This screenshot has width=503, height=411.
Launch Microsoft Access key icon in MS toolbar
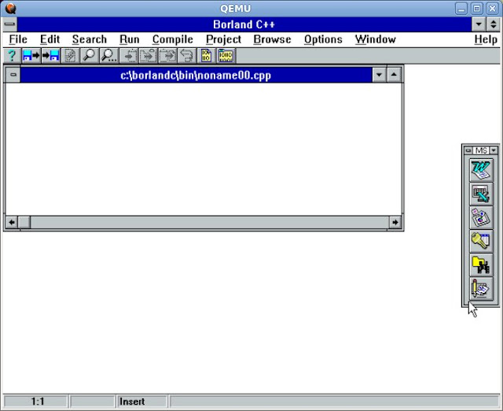click(481, 242)
